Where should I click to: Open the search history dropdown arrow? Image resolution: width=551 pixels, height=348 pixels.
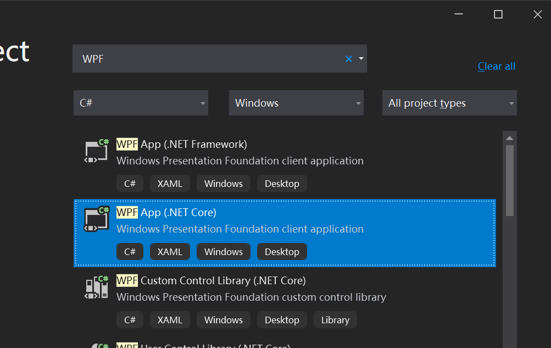point(361,58)
